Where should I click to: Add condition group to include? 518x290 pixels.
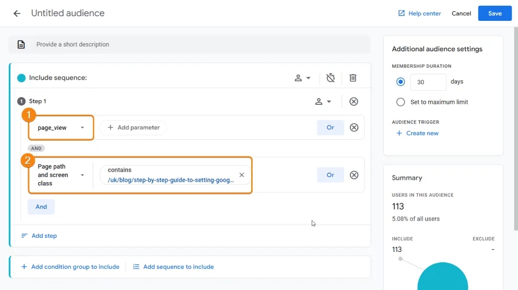[70, 267]
